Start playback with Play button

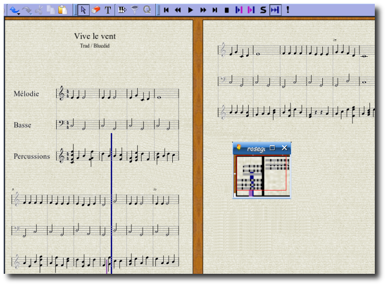point(190,10)
